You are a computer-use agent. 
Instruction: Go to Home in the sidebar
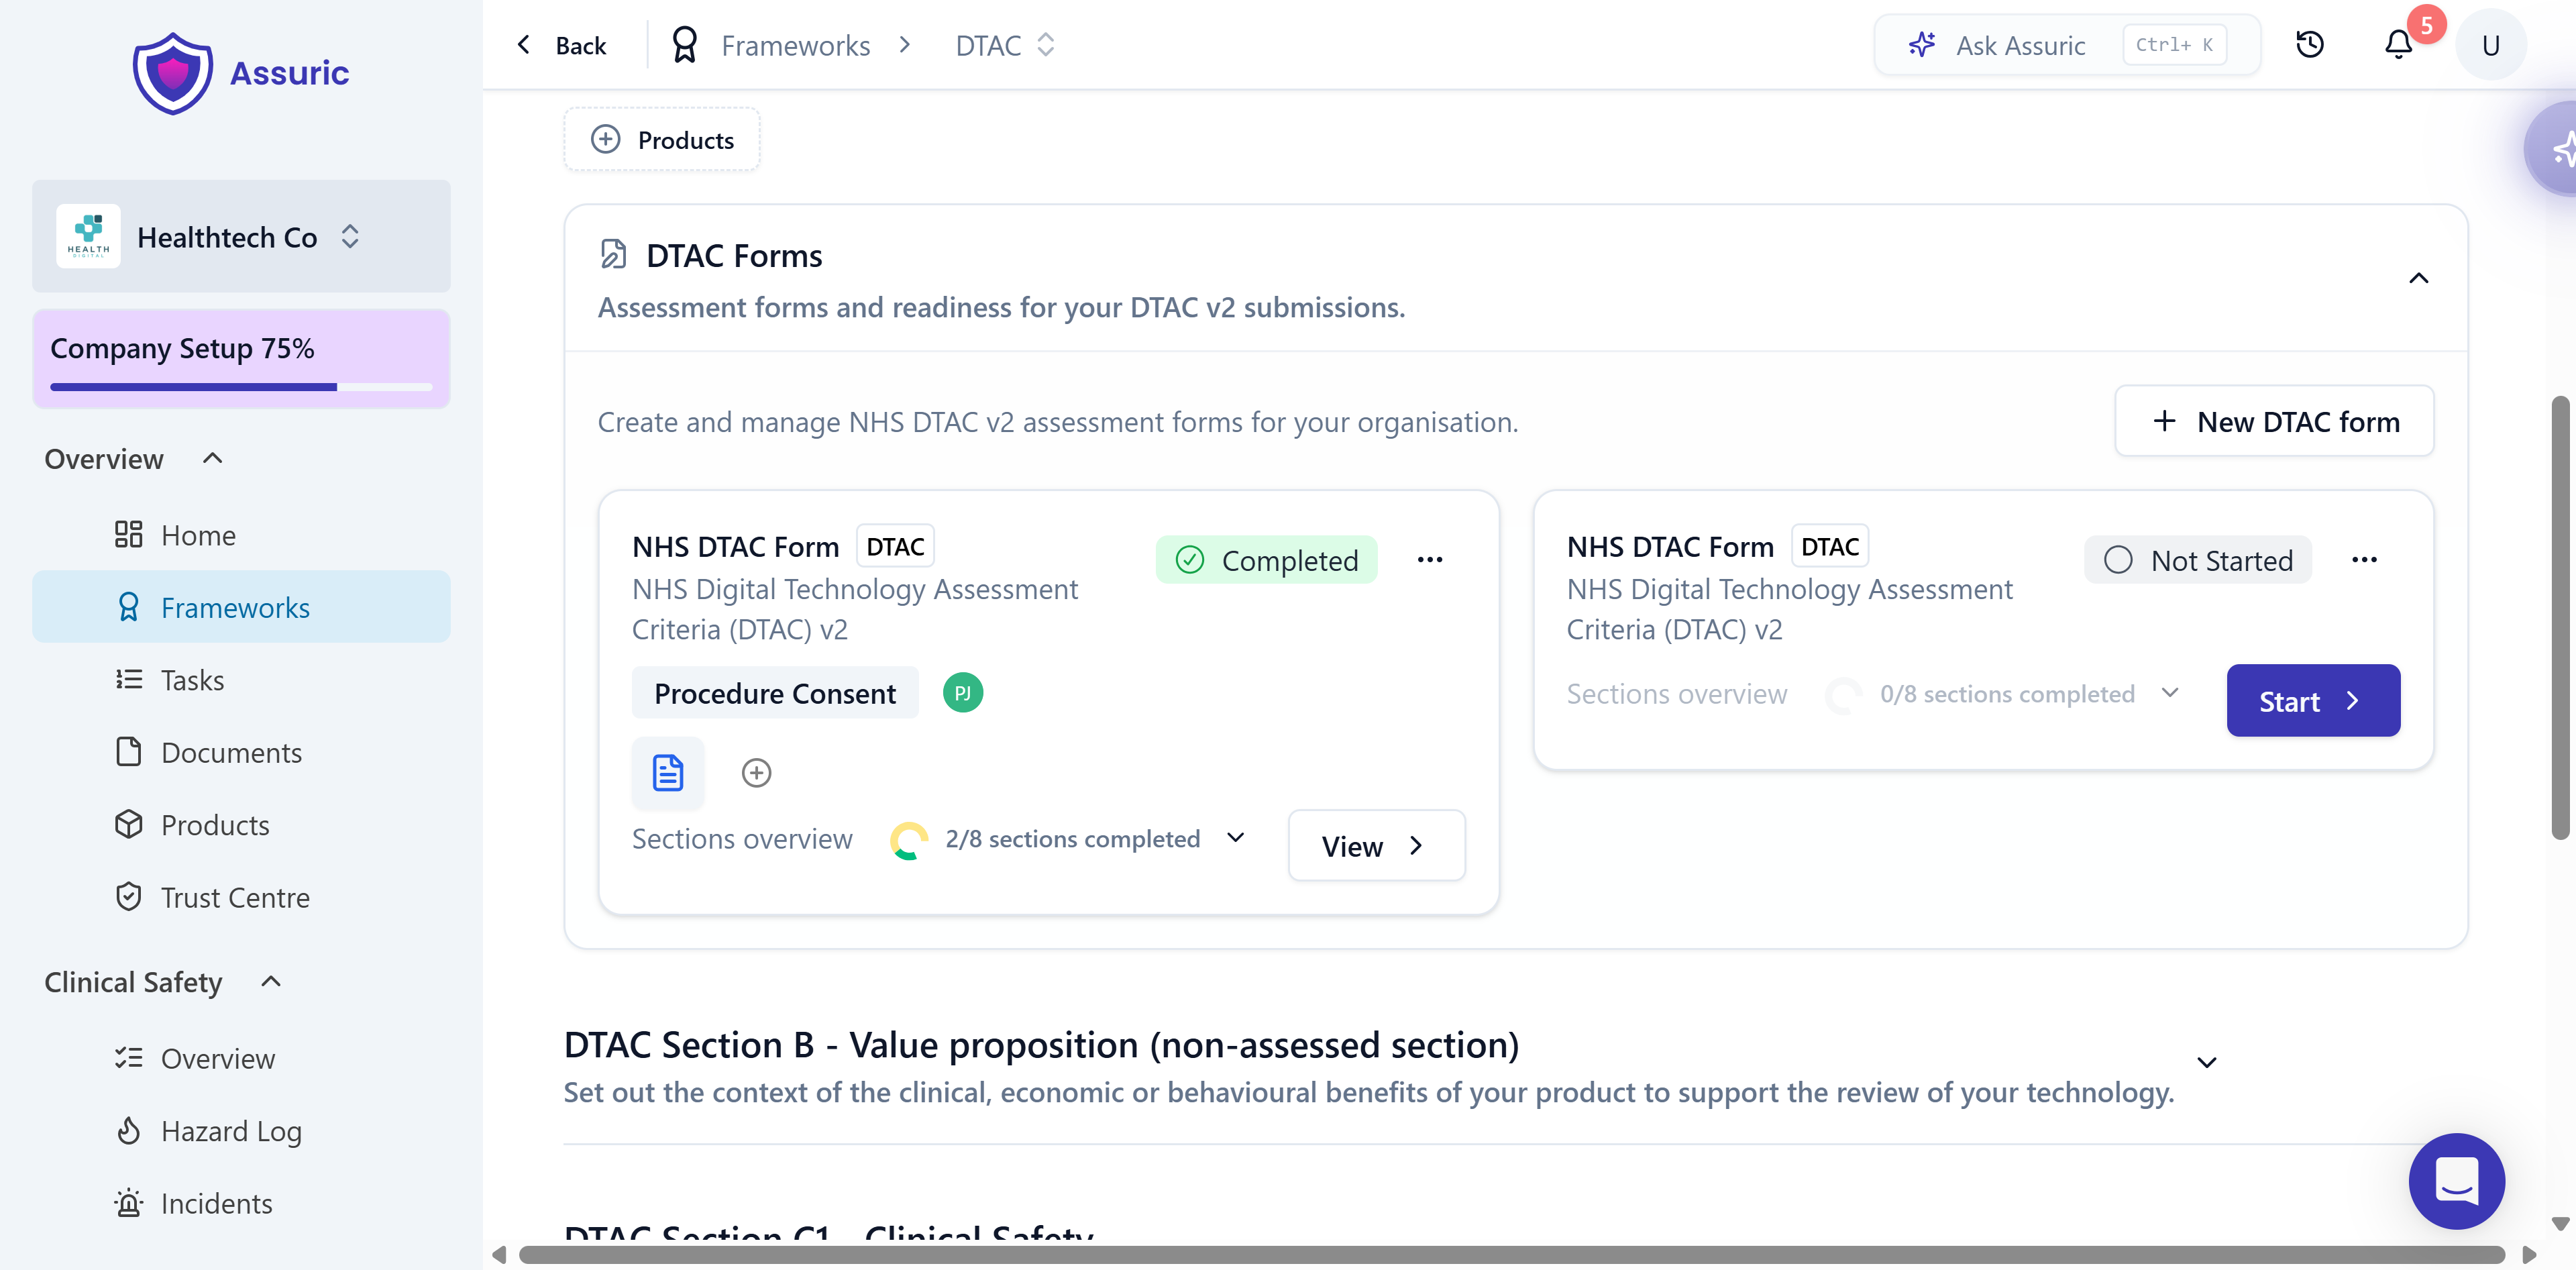[241, 534]
